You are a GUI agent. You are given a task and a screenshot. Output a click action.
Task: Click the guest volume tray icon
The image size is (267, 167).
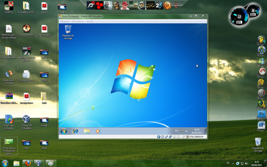187,131
